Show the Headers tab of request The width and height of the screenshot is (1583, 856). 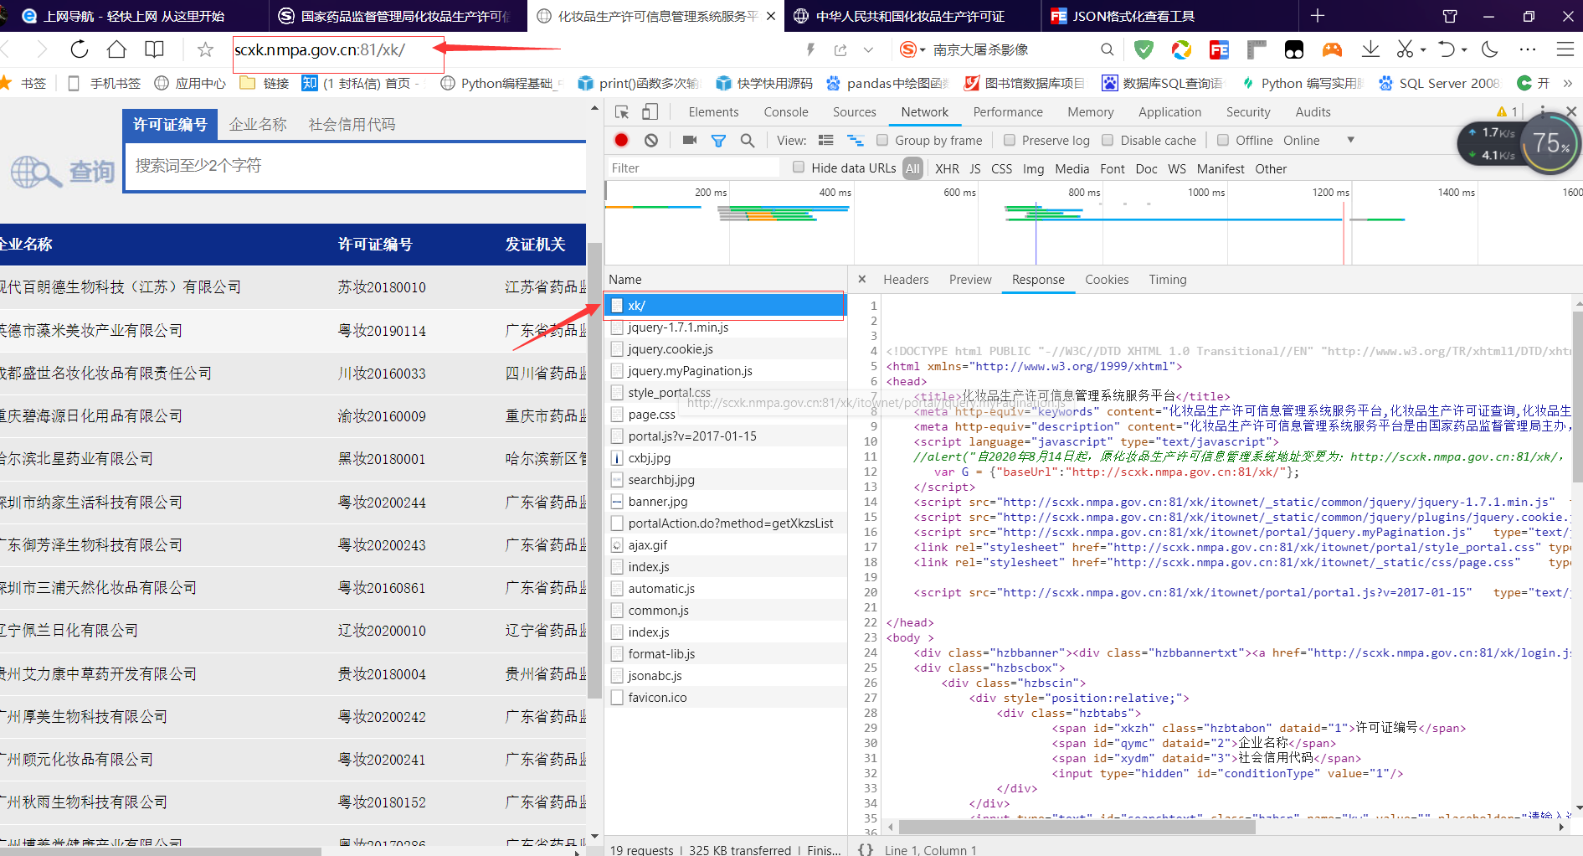click(x=906, y=279)
